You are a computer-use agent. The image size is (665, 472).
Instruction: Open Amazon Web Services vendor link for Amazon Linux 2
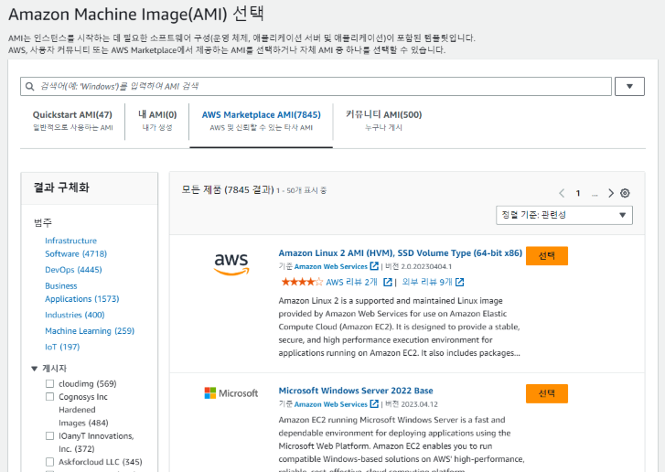point(331,267)
